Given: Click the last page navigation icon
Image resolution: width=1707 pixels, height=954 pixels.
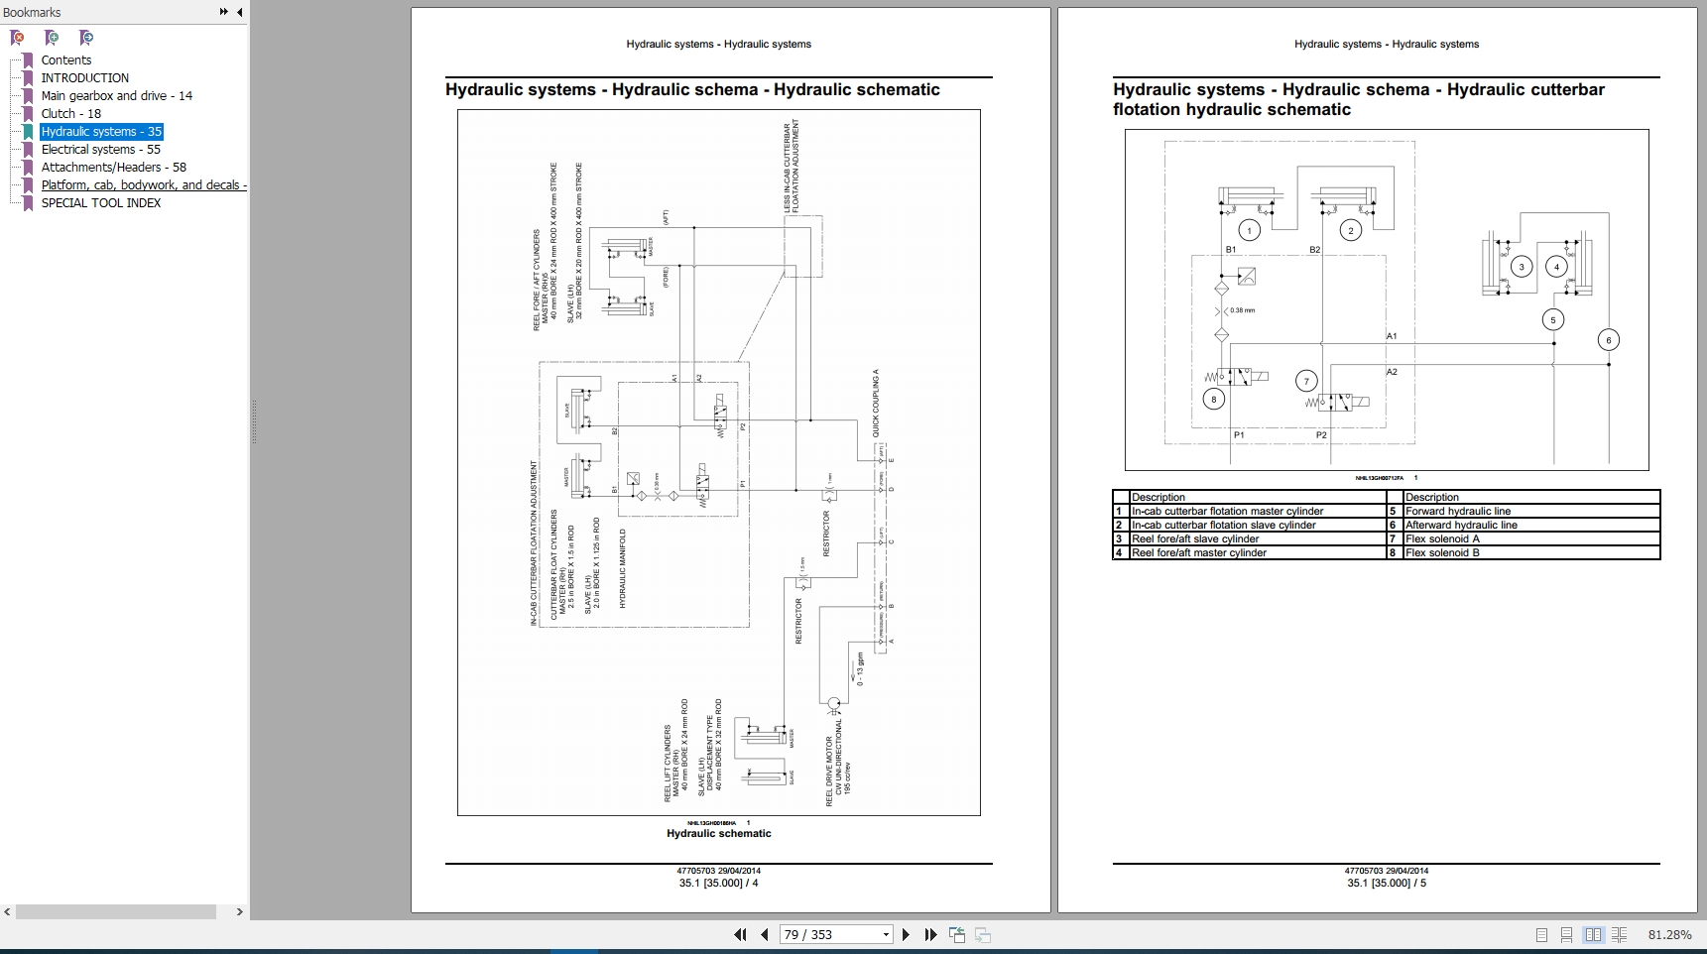Looking at the screenshot, I should point(930,934).
